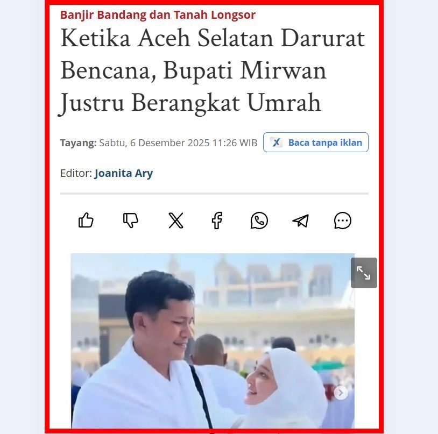This screenshot has height=434, width=438.
Task: Share the article via WhatsApp
Action: [x=259, y=220]
